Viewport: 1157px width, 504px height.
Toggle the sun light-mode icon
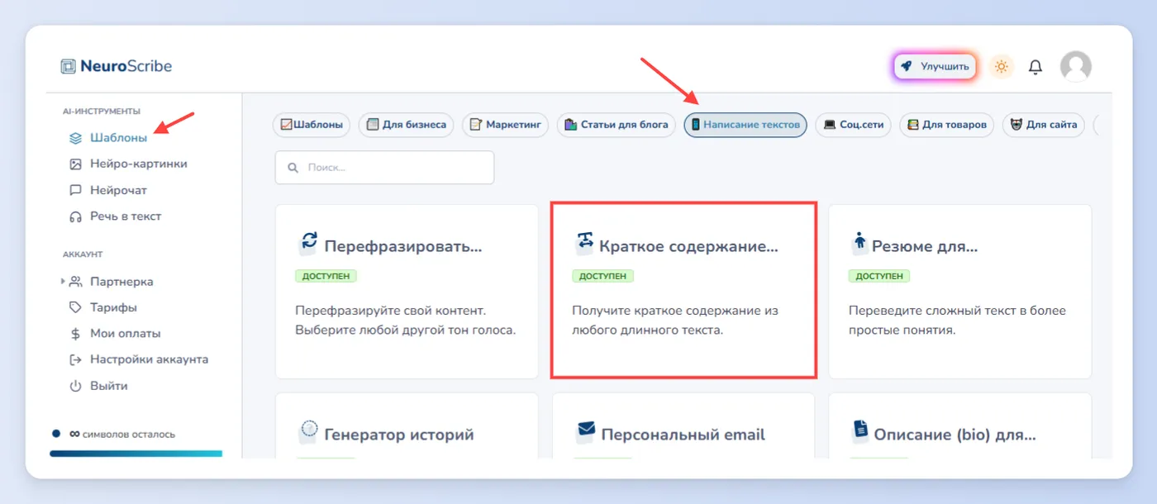tap(1002, 67)
